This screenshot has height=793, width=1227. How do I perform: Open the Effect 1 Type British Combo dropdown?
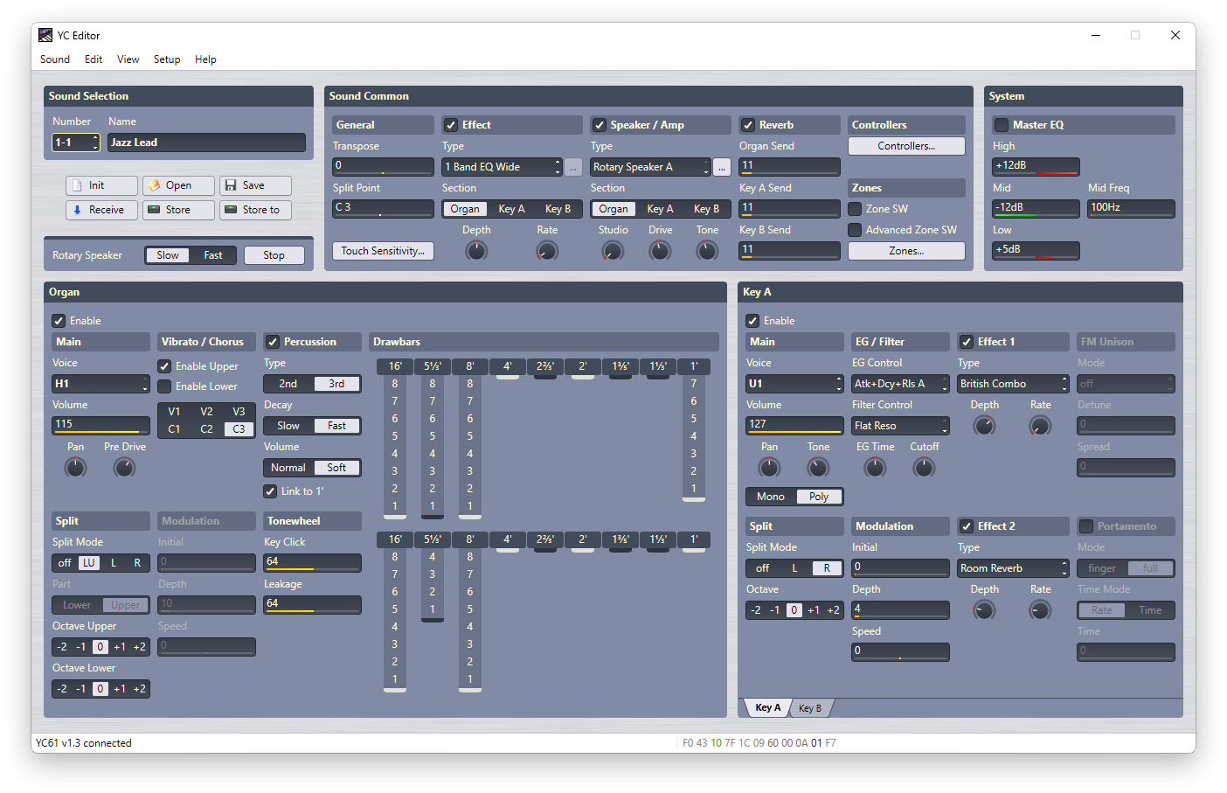[1013, 384]
